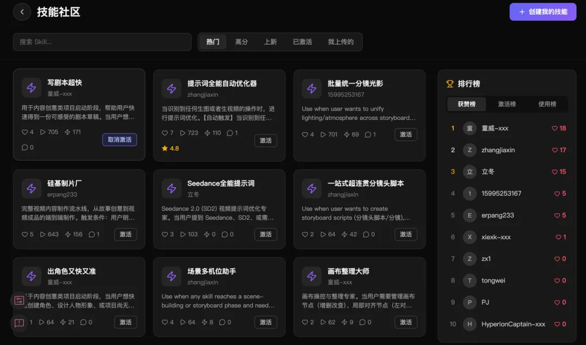Activate the 硅基制片厂 skill
Screen dimensions: 586x345
pos(125,235)
